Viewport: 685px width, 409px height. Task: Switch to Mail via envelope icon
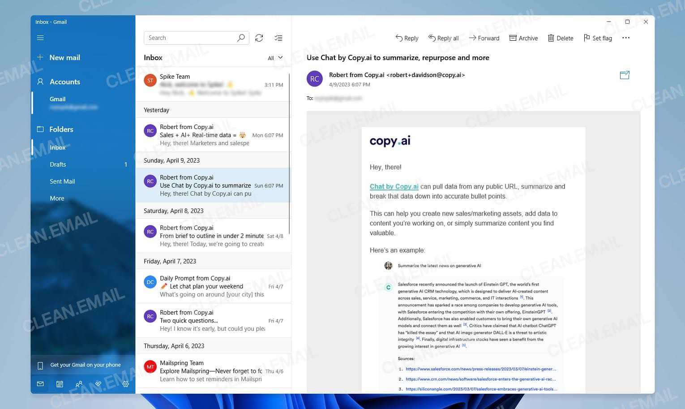[x=40, y=384]
